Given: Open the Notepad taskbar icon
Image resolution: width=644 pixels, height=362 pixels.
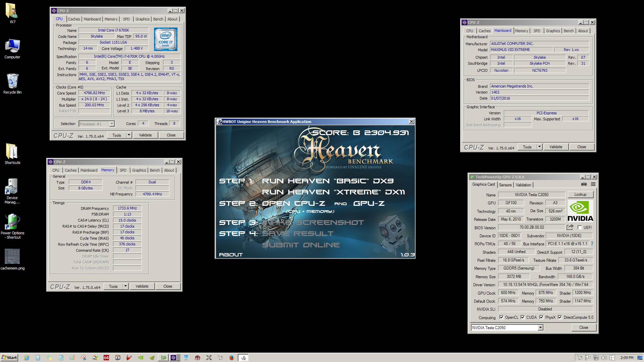Looking at the screenshot, I should 61,358.
